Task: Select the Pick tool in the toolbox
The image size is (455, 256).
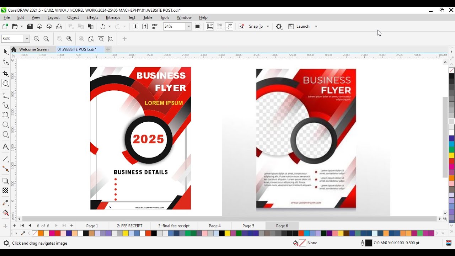Action: 5,52
